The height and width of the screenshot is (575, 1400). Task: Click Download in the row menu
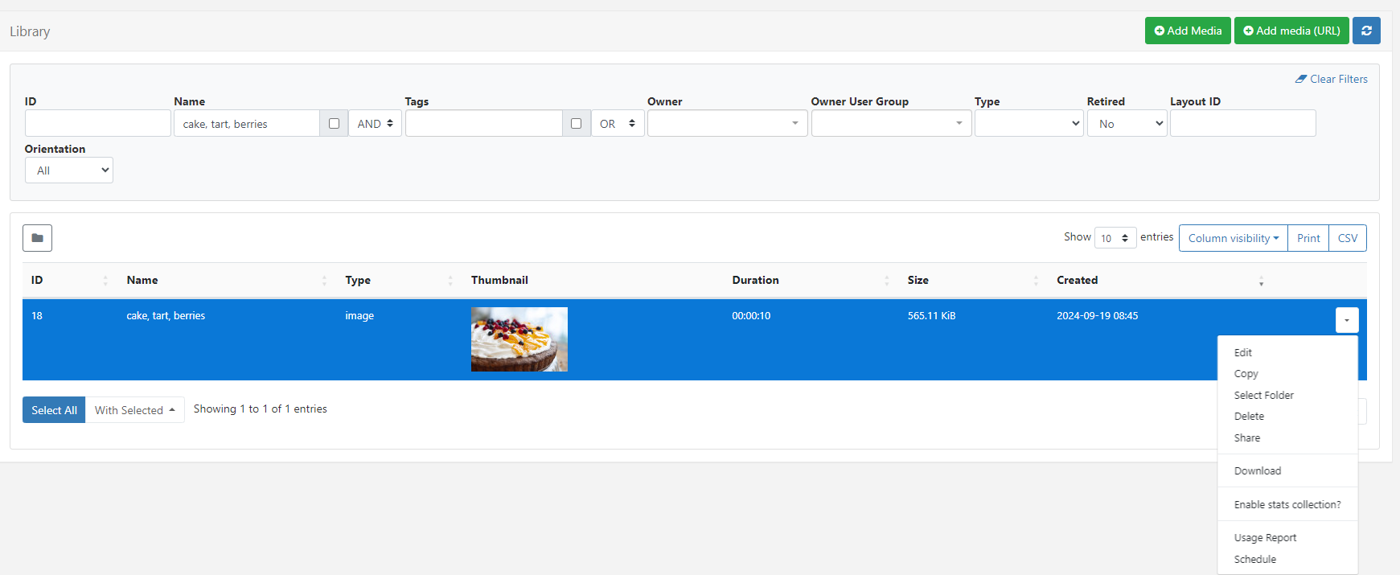(1258, 471)
